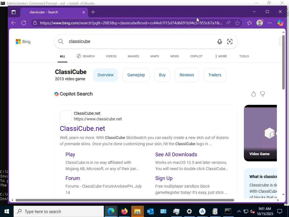
Task: View site information lock icon
Action: (35, 23)
